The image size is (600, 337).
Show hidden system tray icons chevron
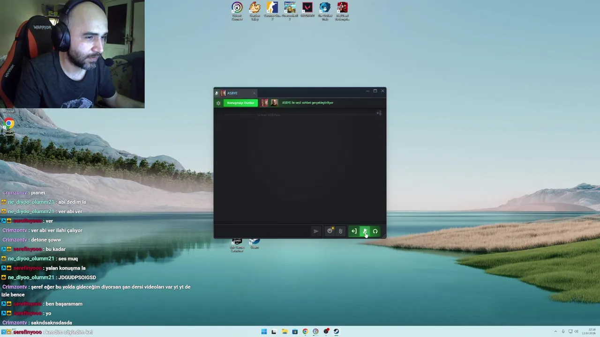pyautogui.click(x=555, y=332)
